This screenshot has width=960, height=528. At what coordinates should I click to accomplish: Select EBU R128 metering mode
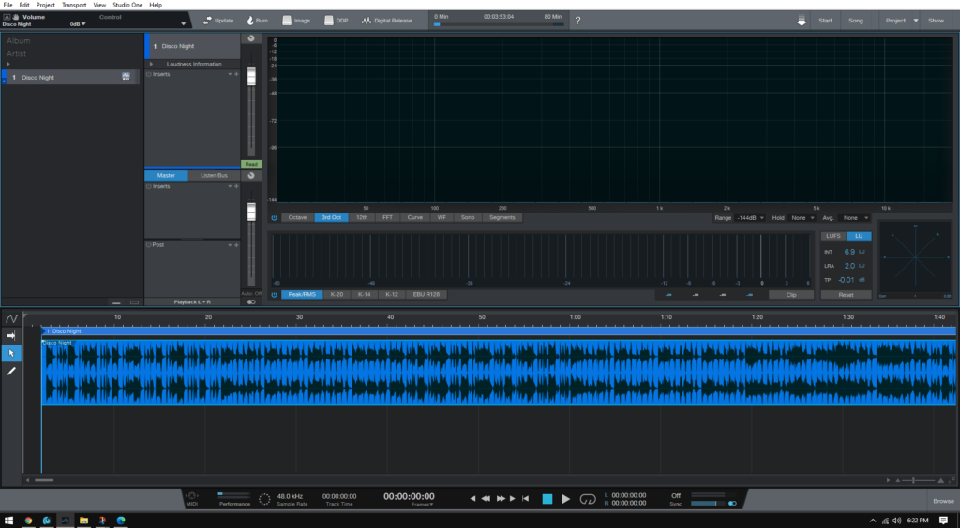pyautogui.click(x=427, y=295)
